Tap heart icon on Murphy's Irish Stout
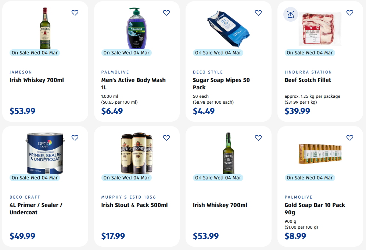The width and height of the screenshot is (366, 250). click(x=166, y=138)
